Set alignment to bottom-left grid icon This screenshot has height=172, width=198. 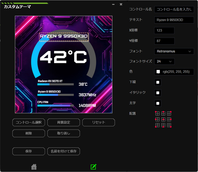click(157, 125)
